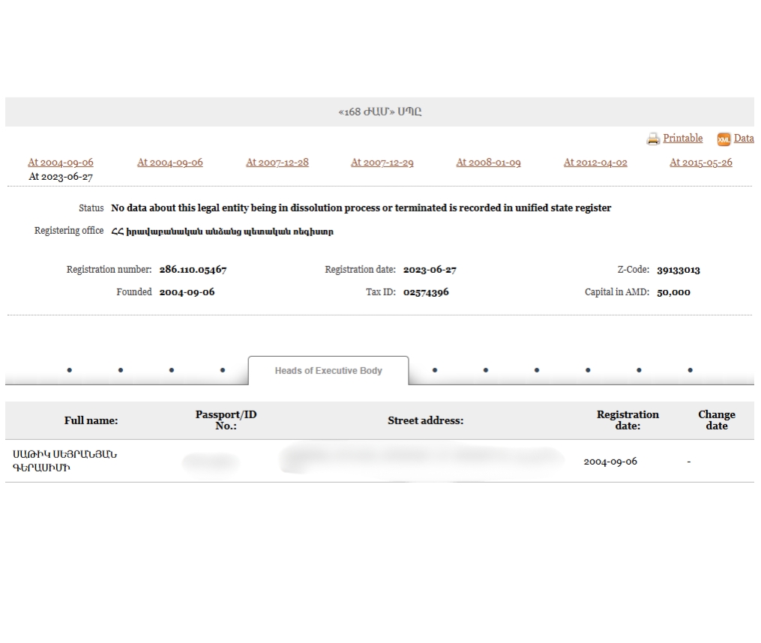Select the Heads of Executive Body tab
761x643 pixels.
coord(328,370)
